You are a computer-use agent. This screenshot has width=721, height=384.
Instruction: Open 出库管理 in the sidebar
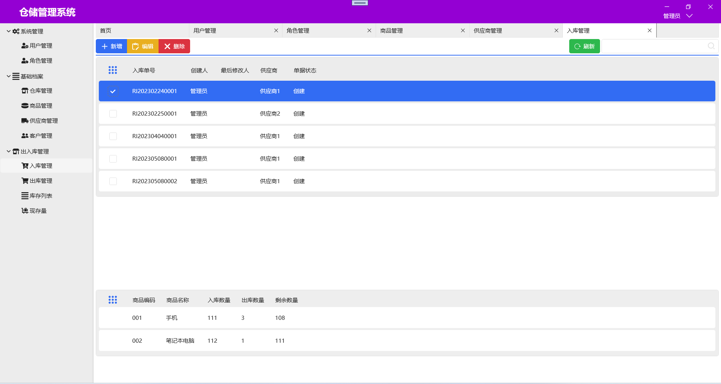(41, 181)
